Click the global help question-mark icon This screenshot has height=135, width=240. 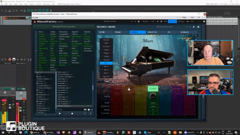(204, 22)
